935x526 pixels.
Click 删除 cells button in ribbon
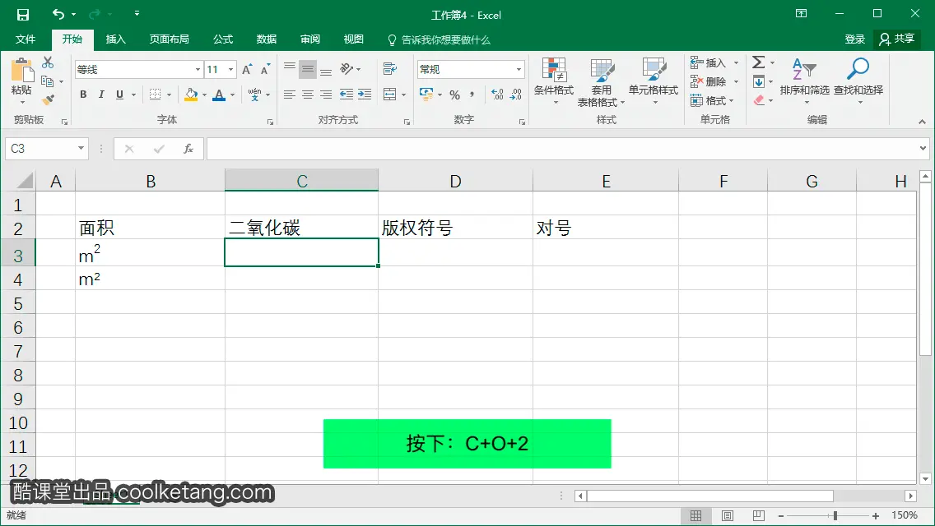[709, 81]
